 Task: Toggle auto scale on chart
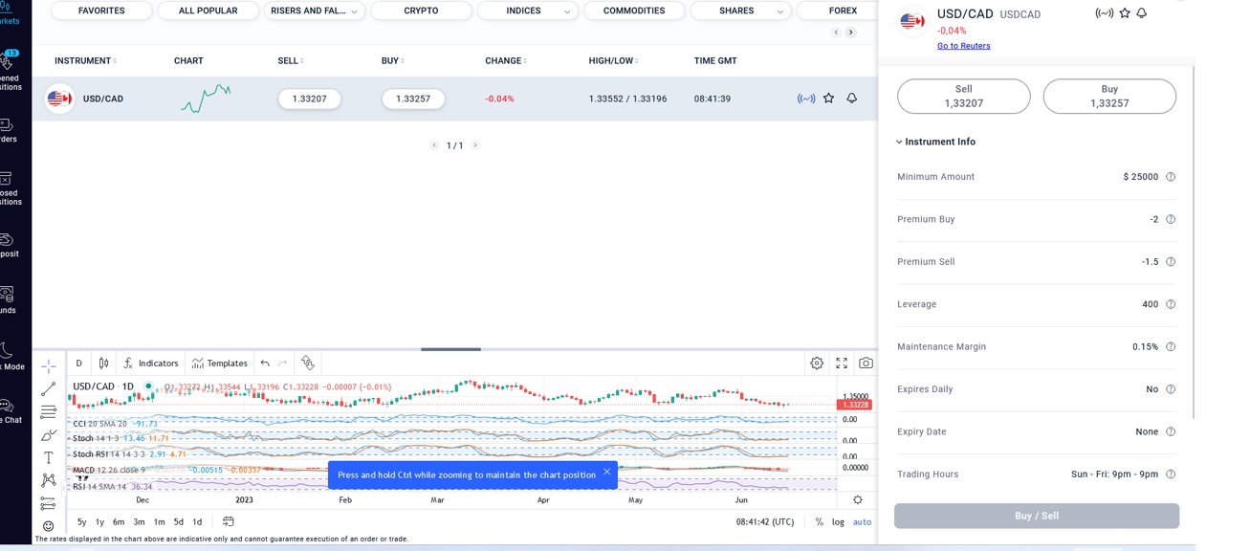tap(863, 521)
